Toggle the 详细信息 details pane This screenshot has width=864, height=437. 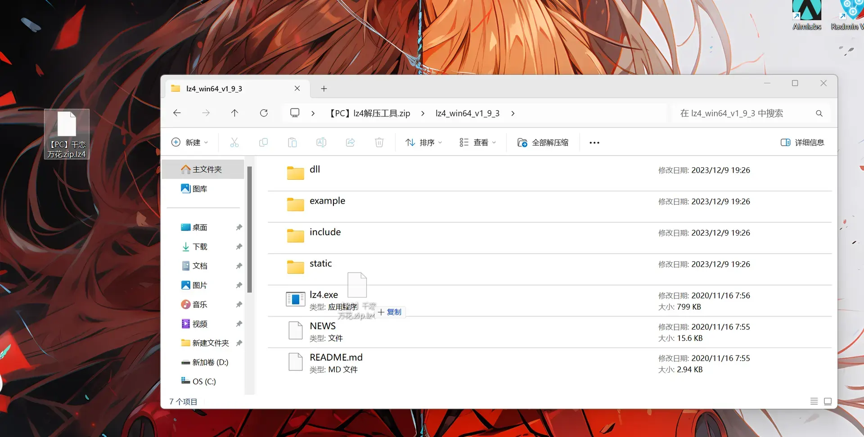[802, 143]
